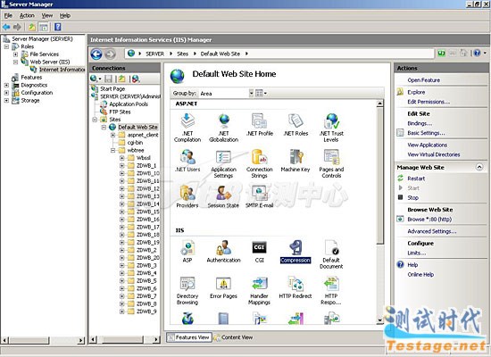
Task: Click Connections pane horizontal scrollbar right arrow
Action: click(x=156, y=339)
